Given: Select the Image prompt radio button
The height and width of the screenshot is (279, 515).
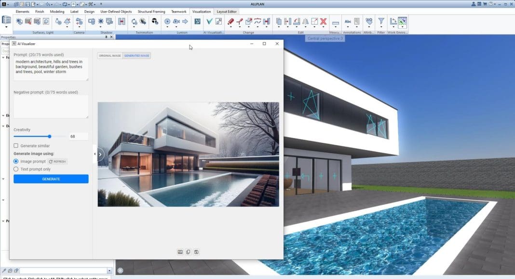Looking at the screenshot, I should click(x=16, y=162).
